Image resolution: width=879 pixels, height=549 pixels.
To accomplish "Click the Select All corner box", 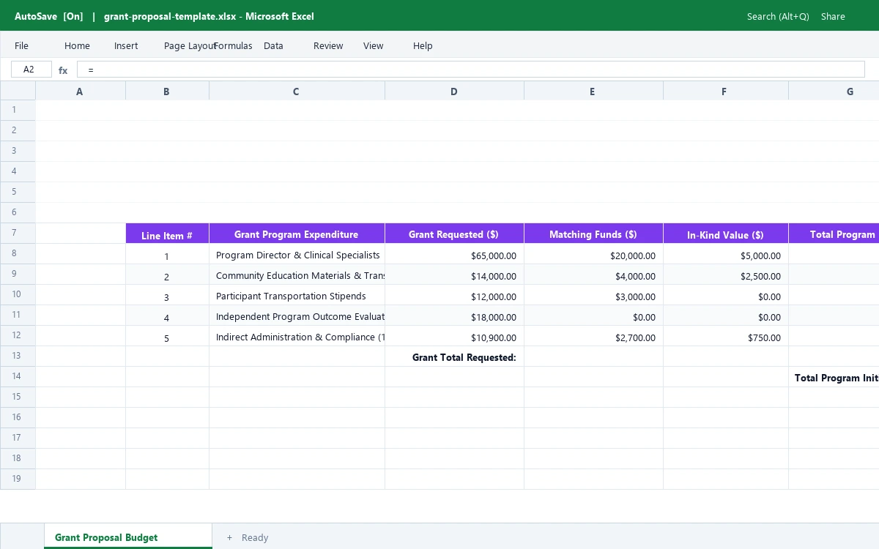I will coord(18,91).
